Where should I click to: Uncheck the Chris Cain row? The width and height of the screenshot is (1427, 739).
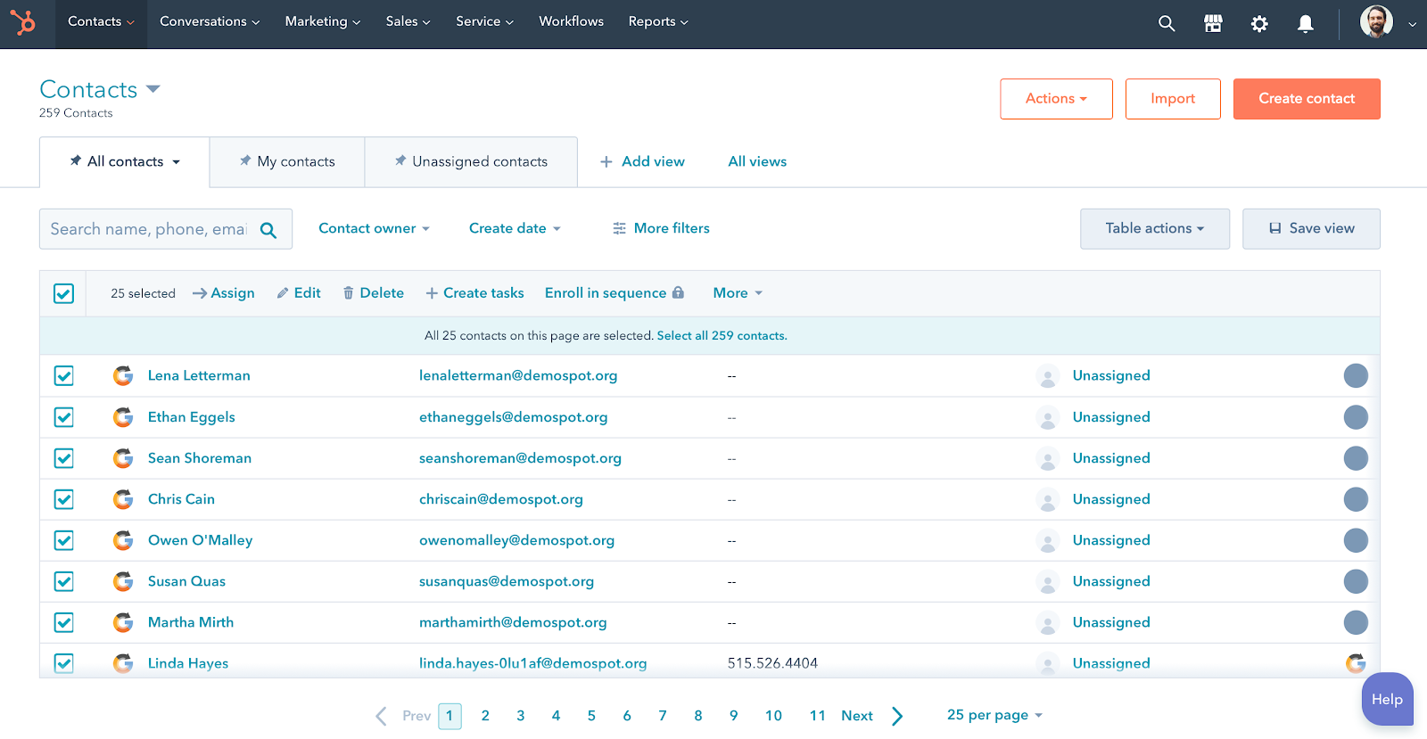pos(64,499)
